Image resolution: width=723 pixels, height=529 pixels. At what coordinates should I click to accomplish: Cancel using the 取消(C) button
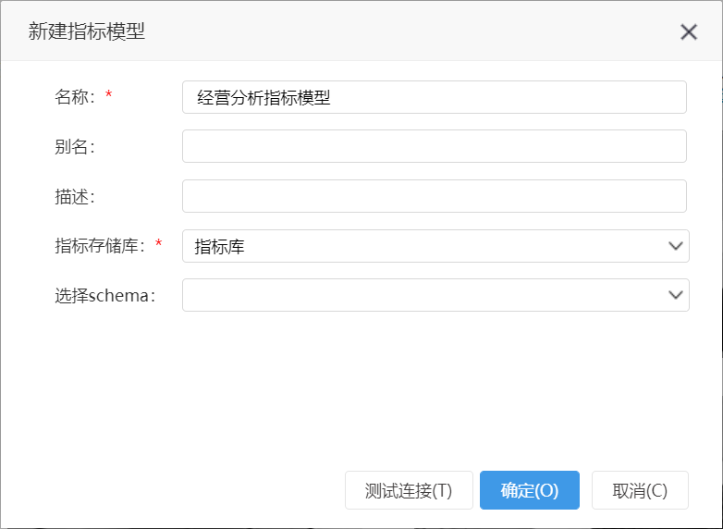[x=640, y=490]
